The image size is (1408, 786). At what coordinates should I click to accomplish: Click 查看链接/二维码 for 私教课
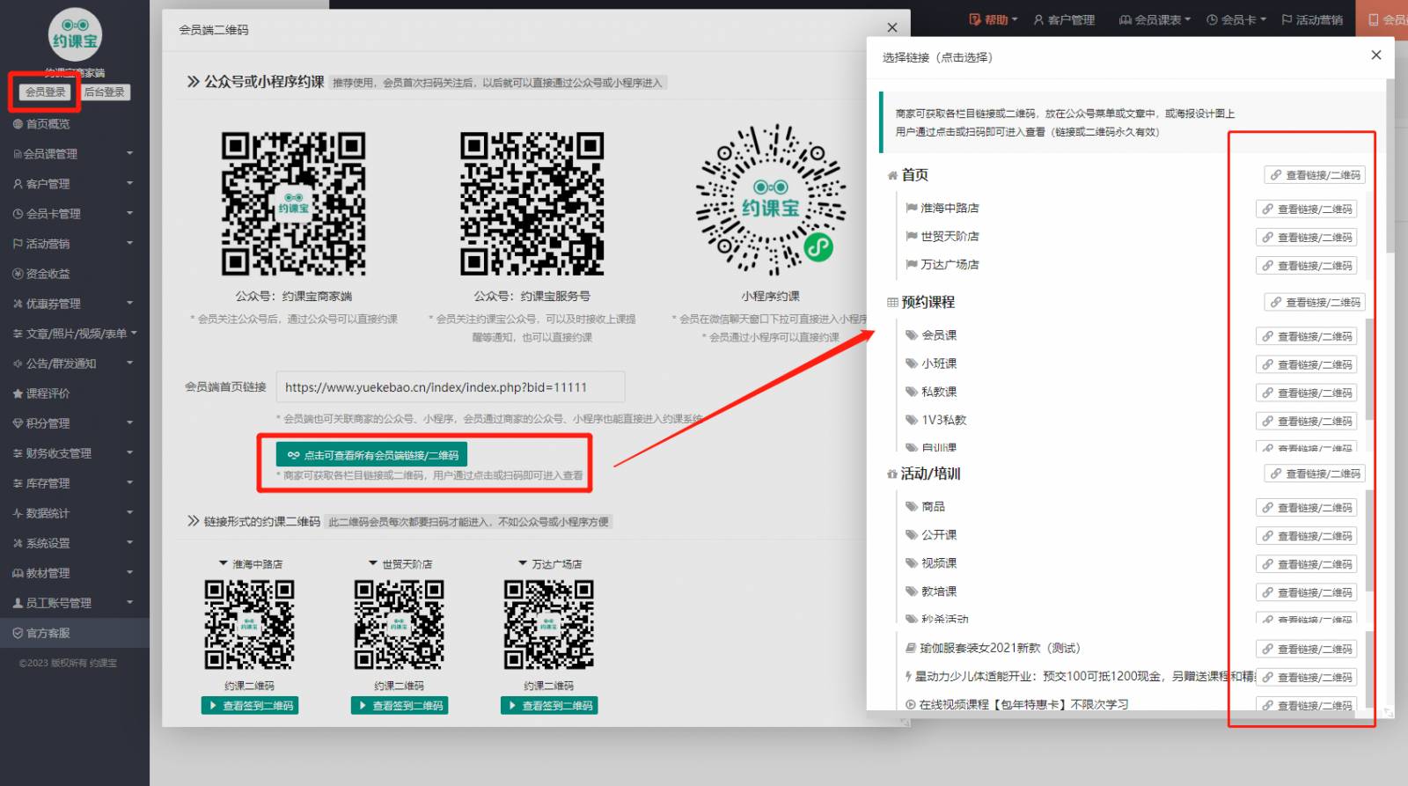click(1306, 393)
